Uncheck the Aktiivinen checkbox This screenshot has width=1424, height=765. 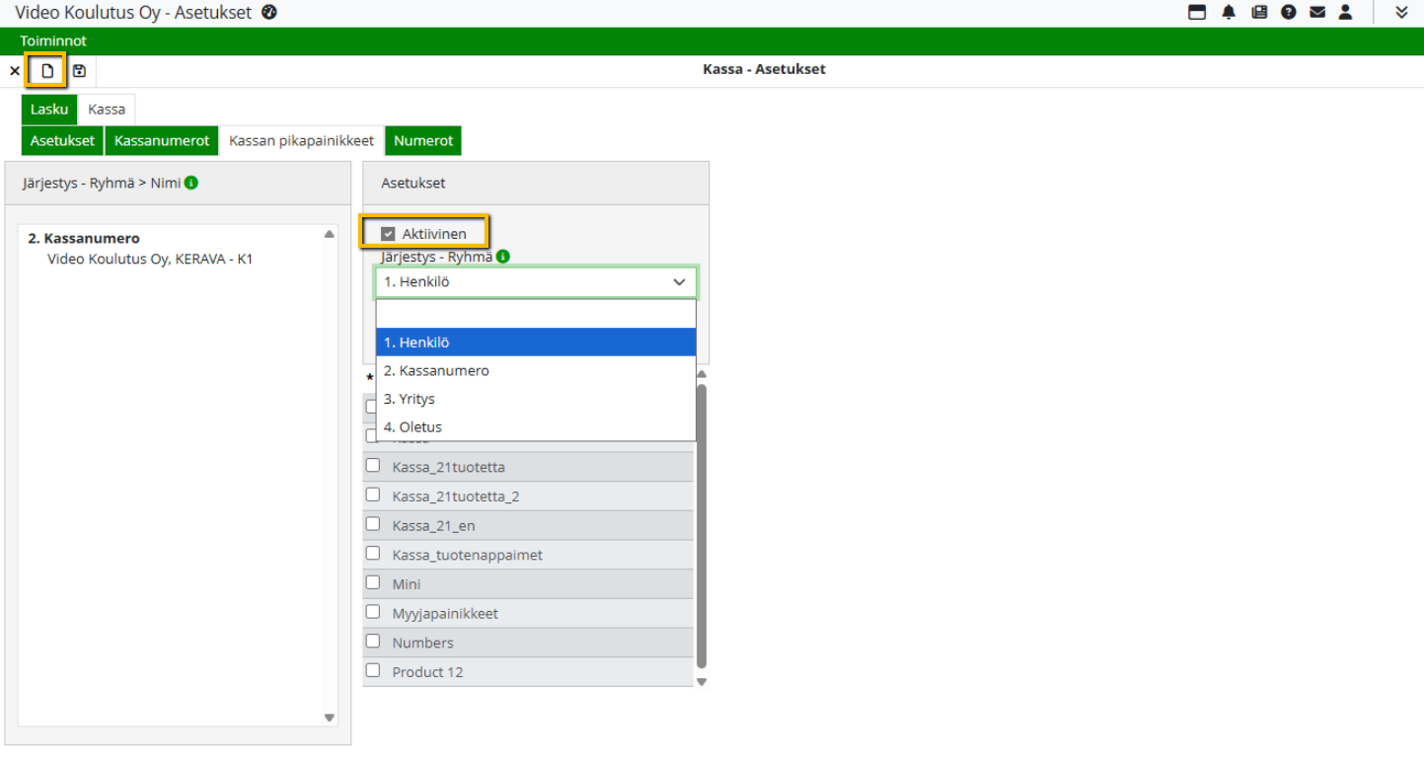(388, 234)
